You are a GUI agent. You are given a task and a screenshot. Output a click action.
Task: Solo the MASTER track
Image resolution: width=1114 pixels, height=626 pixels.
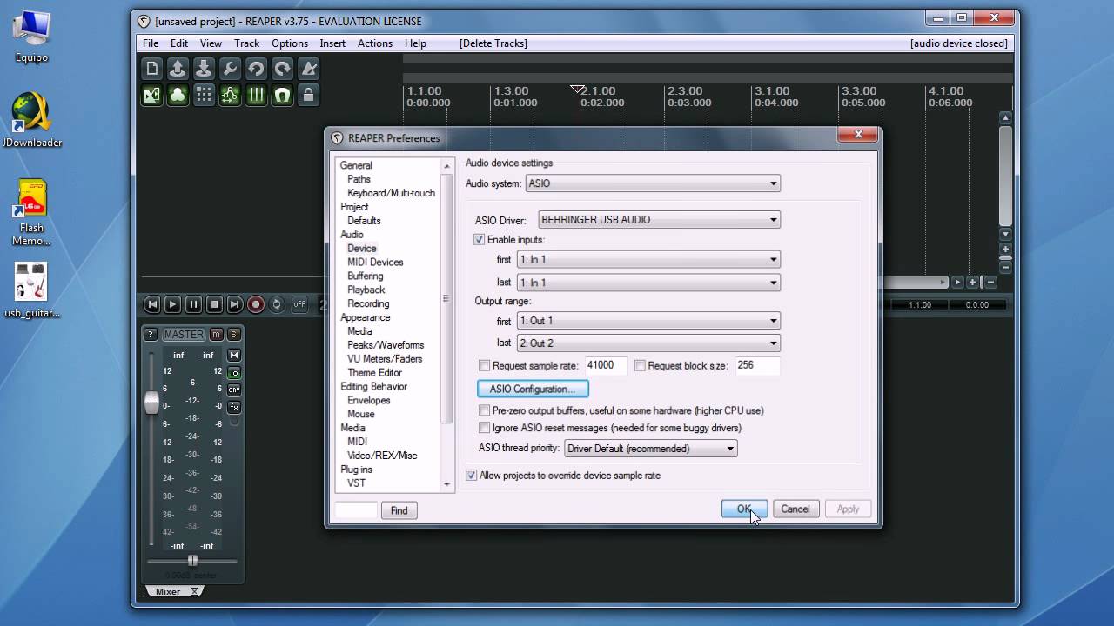(233, 335)
